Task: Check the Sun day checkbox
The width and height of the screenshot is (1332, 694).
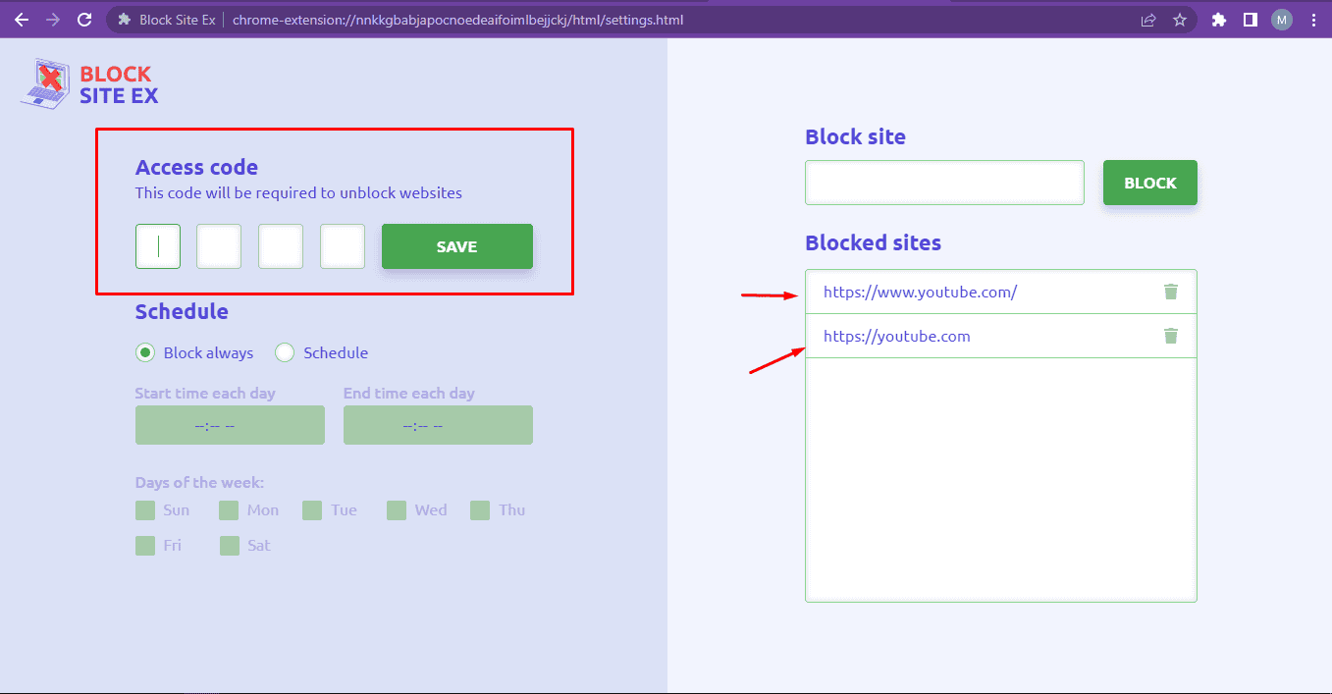Action: (x=143, y=509)
